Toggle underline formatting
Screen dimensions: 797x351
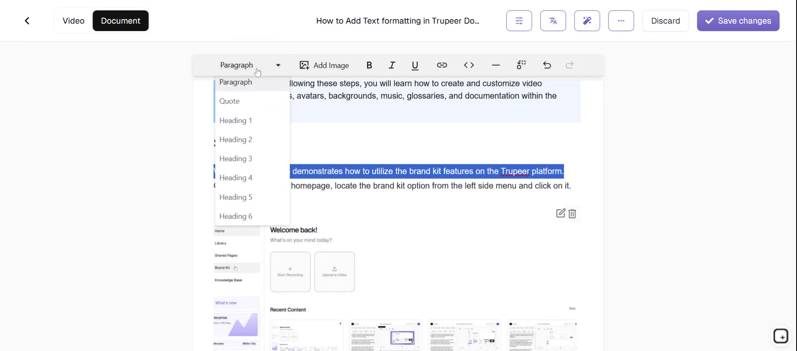tap(415, 65)
